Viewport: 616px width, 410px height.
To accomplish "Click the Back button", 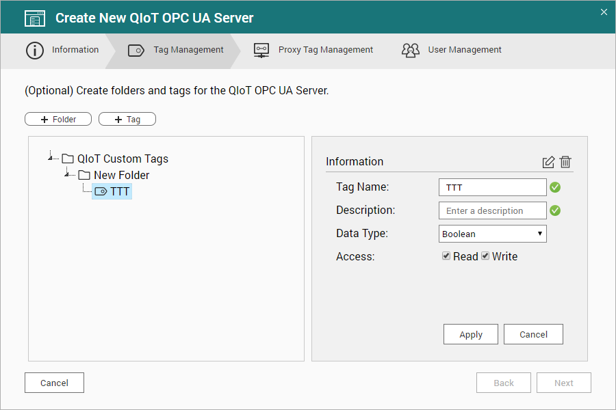I will pos(504,383).
